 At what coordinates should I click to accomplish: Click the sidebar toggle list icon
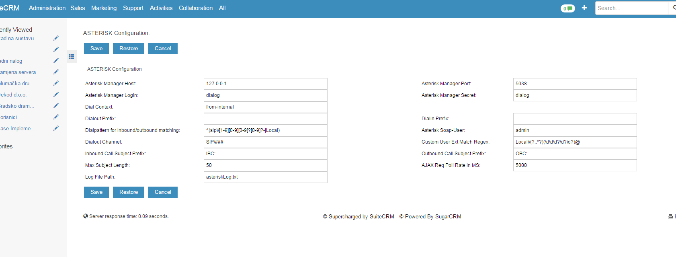tap(72, 57)
